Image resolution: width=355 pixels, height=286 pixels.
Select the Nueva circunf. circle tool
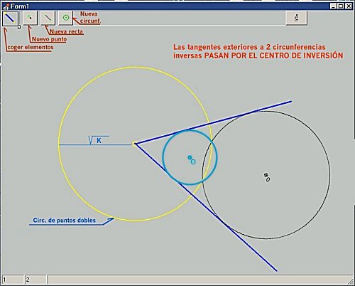click(x=66, y=18)
